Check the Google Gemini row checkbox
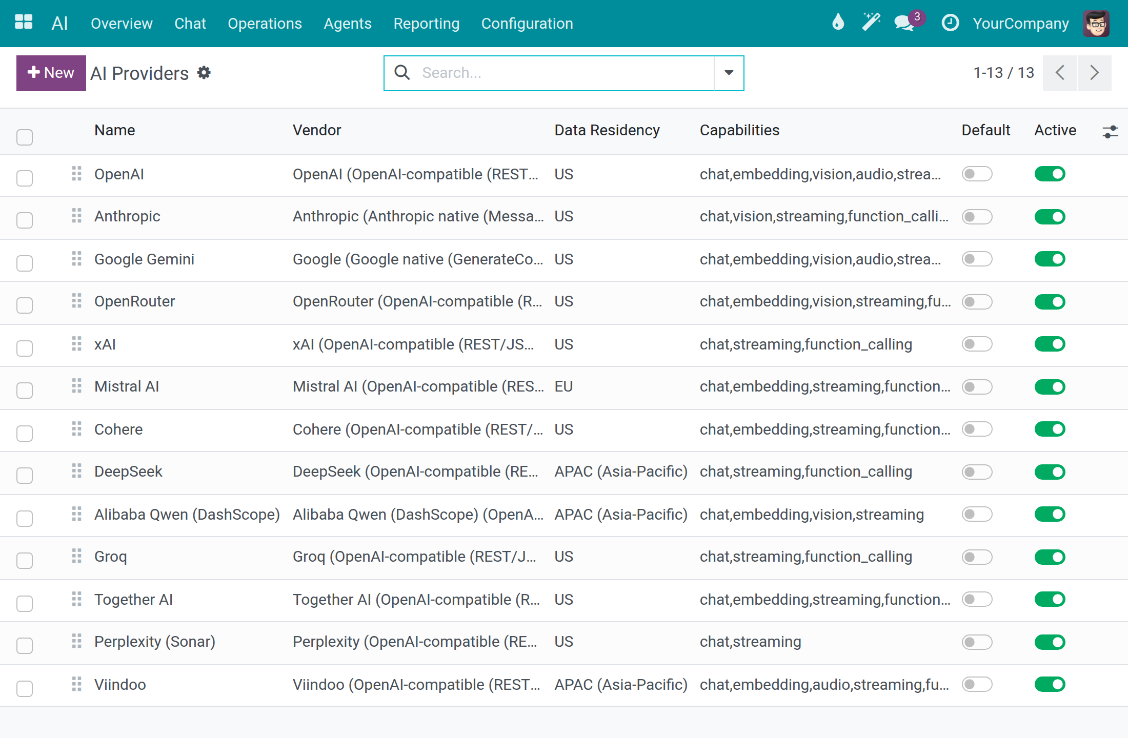The image size is (1128, 738). tap(25, 263)
